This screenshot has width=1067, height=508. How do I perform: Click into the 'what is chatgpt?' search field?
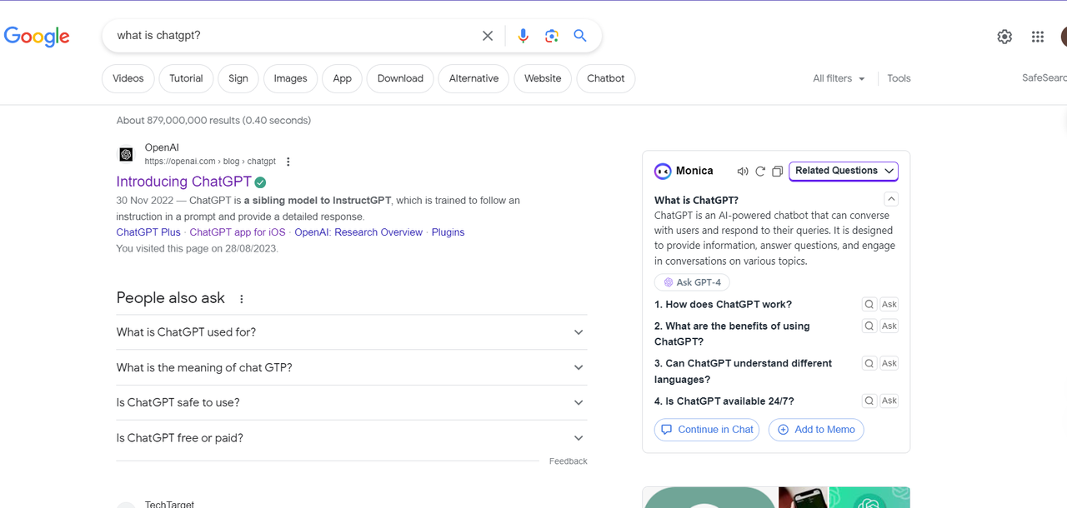coord(292,36)
